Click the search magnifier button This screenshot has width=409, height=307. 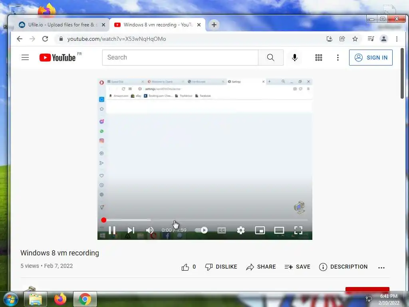[x=271, y=58]
